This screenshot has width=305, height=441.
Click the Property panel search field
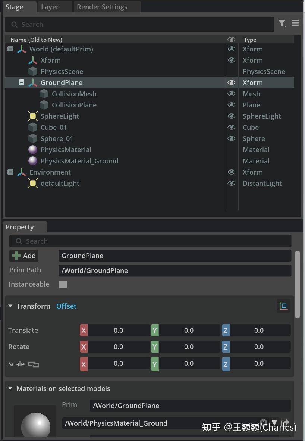coord(150,241)
